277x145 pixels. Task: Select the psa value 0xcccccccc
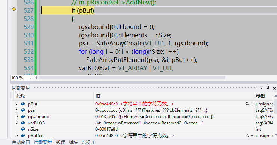click(106, 110)
